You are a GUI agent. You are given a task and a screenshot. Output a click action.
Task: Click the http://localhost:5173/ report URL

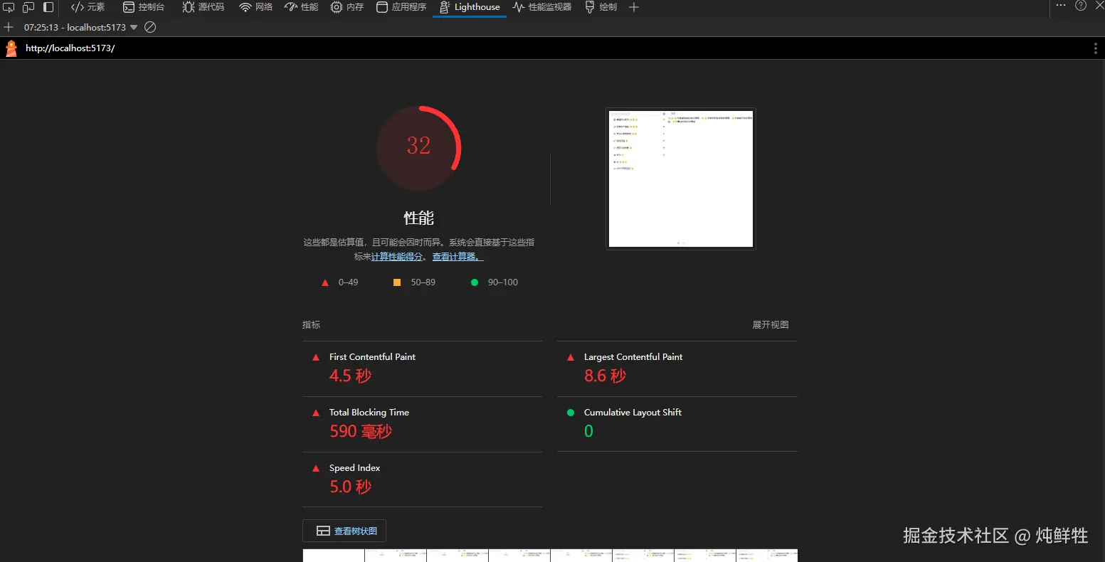click(x=70, y=48)
